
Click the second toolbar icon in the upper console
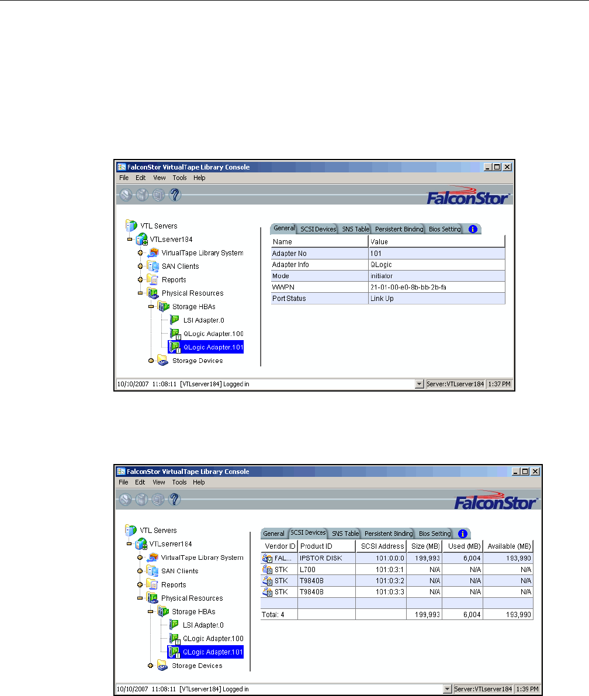point(142,195)
